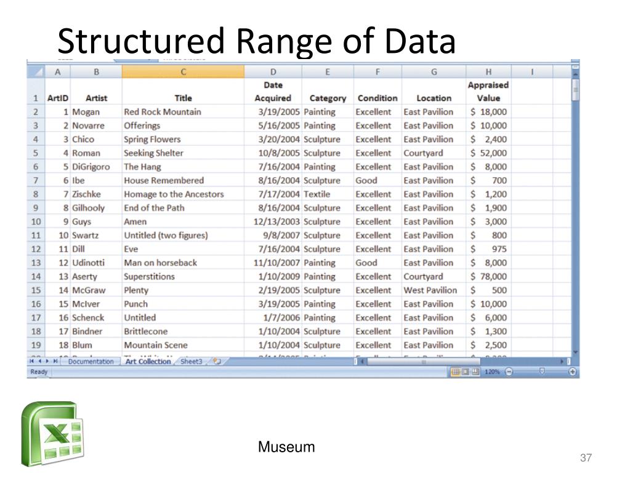630x480 pixels.
Task: Click the '$ 52,000' appraised value cell
Action: point(488,153)
